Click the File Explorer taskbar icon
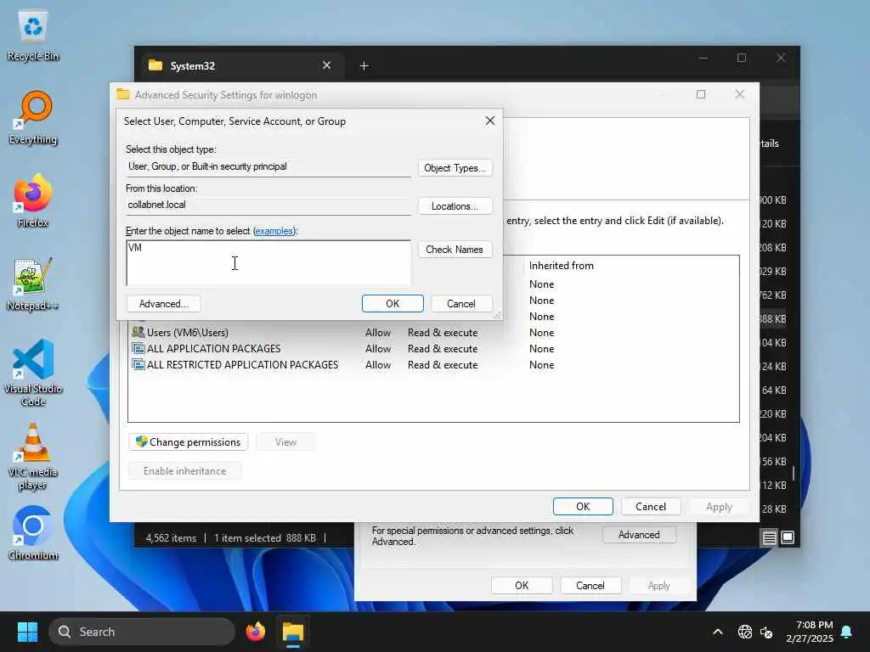 click(293, 632)
